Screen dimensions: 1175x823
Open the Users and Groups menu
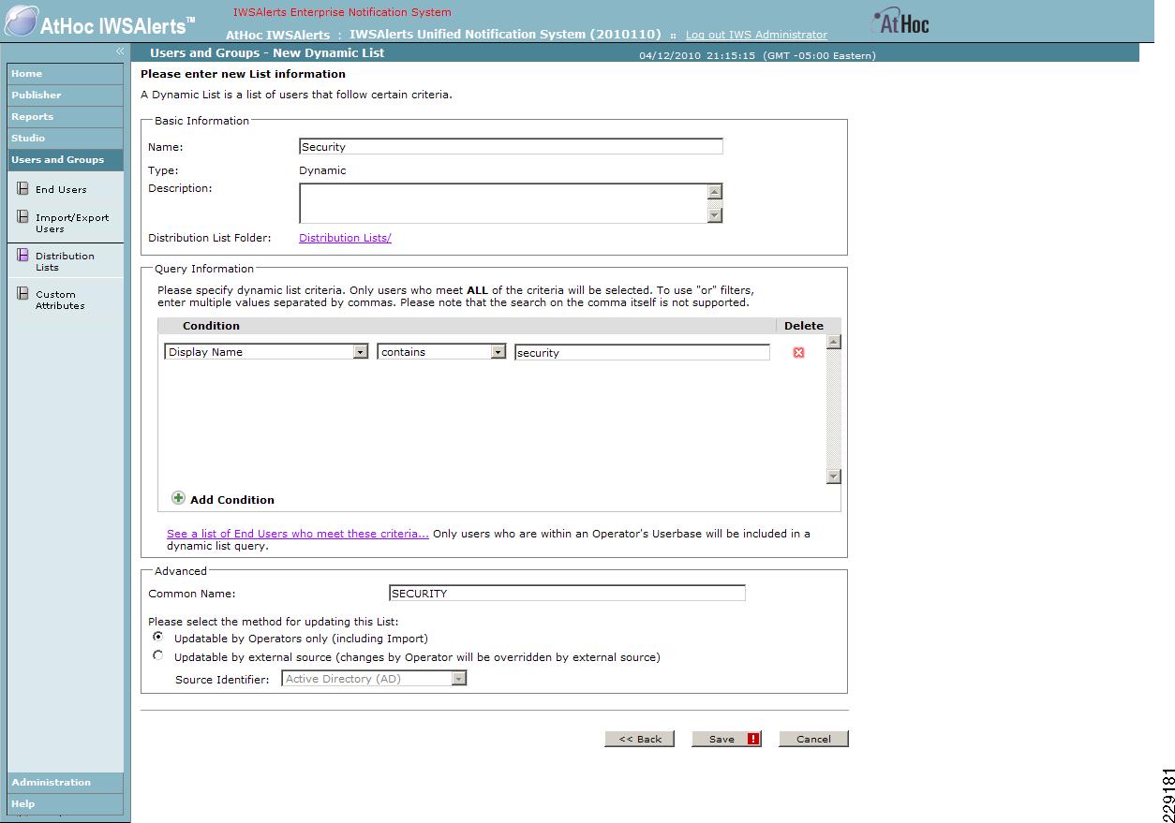65,160
